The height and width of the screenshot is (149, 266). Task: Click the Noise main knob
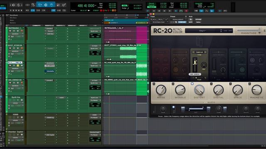[x=161, y=90]
